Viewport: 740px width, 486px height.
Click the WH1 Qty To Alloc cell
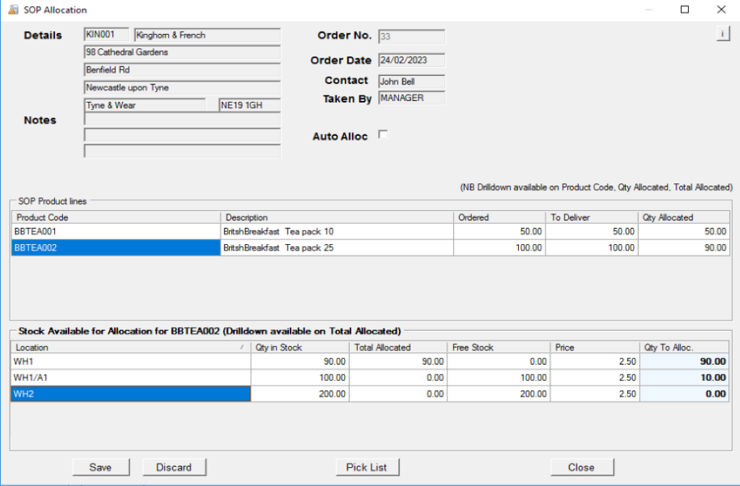[684, 362]
